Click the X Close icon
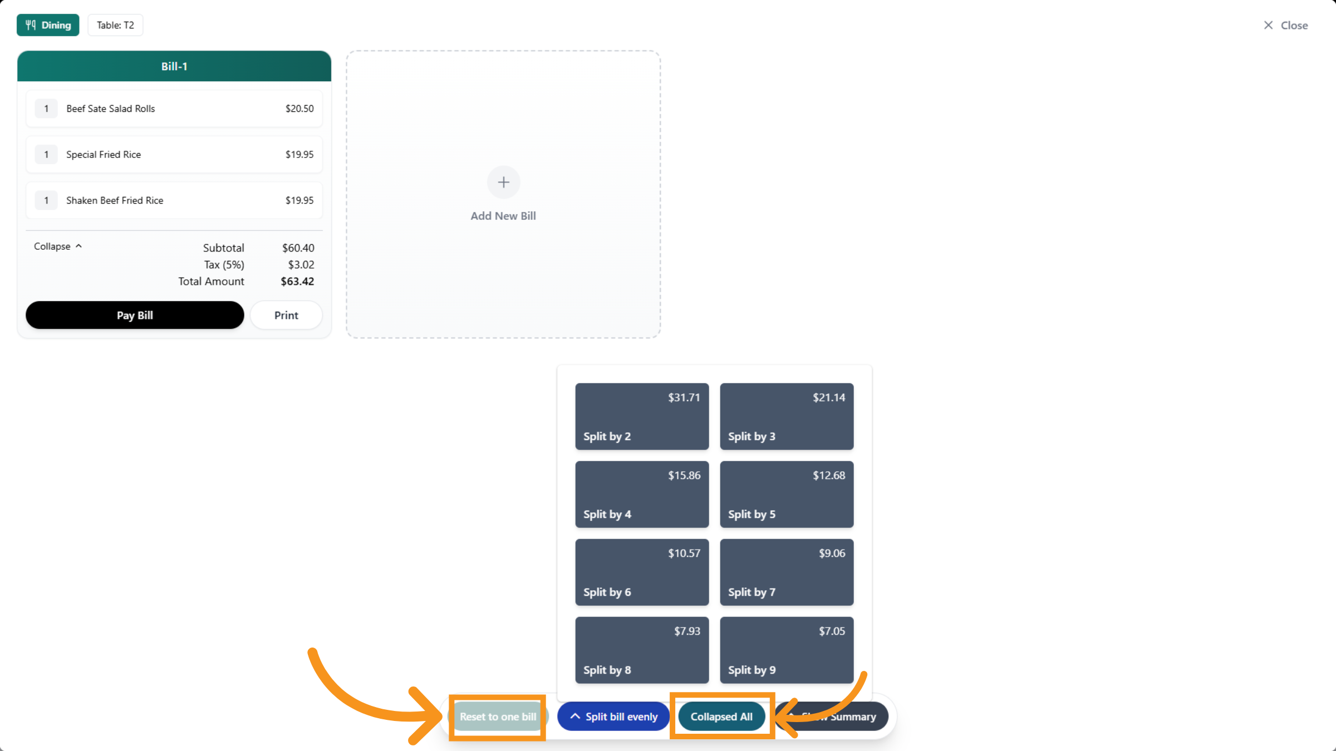The height and width of the screenshot is (751, 1336). tap(1268, 25)
